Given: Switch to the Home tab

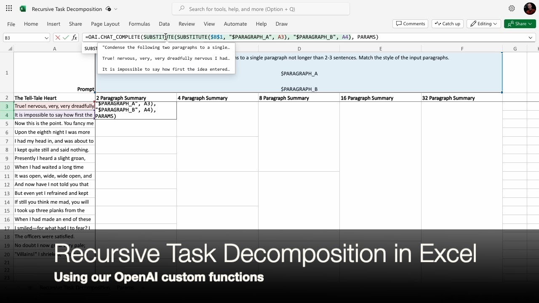Looking at the screenshot, I should (31, 24).
